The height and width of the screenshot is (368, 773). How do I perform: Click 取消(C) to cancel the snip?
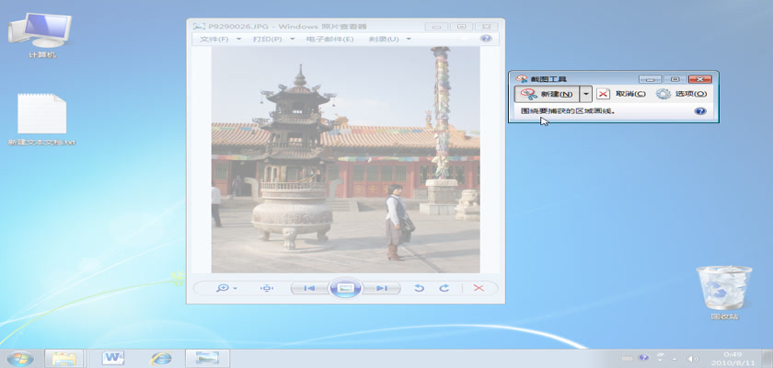[x=622, y=94]
